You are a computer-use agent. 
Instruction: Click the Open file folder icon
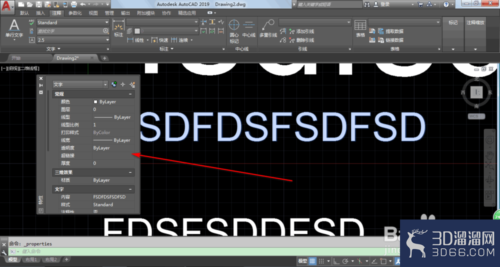[x=29, y=4]
